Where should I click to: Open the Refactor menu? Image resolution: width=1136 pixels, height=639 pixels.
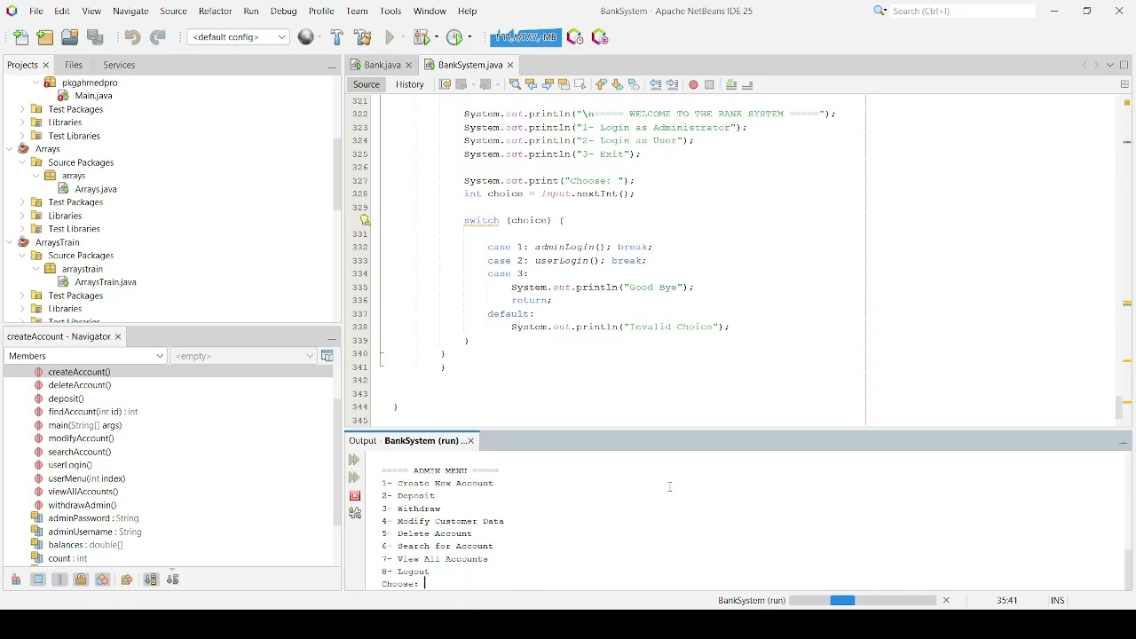(215, 11)
